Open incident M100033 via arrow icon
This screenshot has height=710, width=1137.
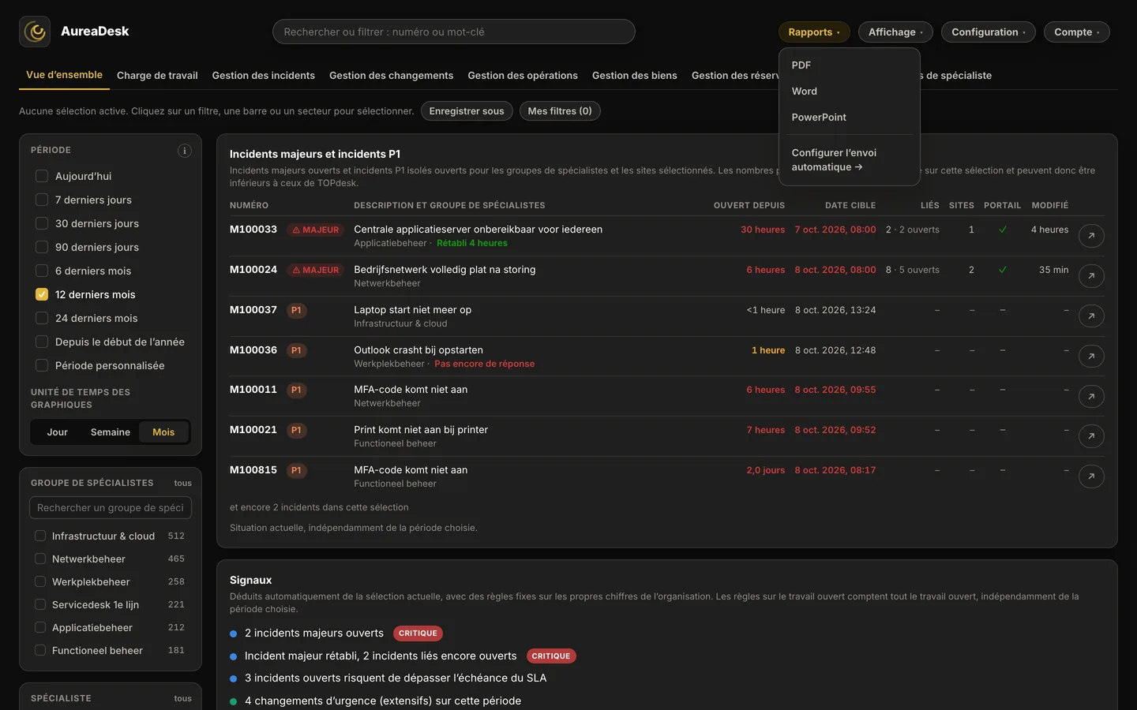click(1091, 236)
